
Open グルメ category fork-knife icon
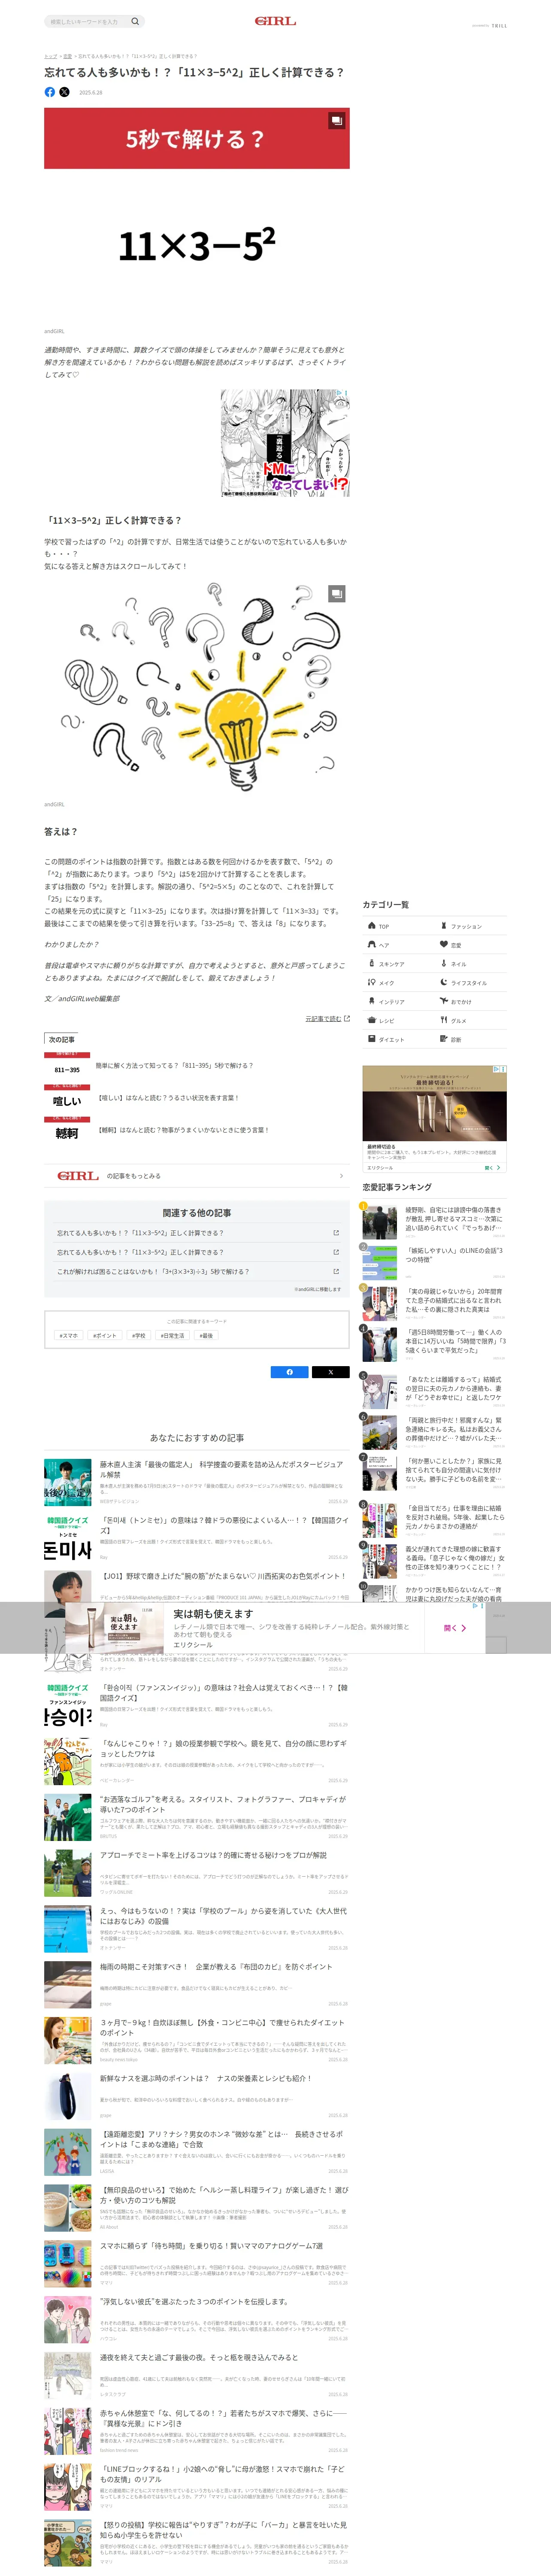point(444,1020)
